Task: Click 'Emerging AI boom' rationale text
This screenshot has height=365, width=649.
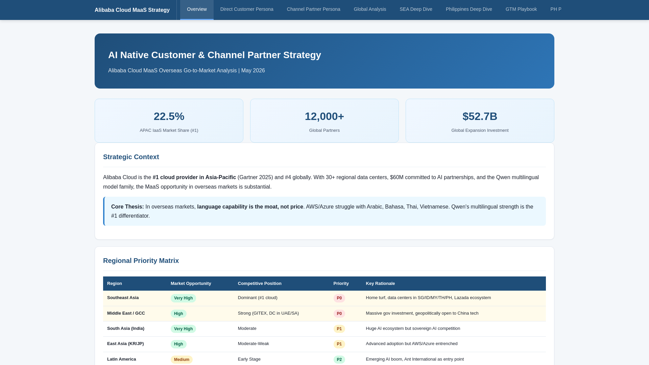Action: [415, 359]
